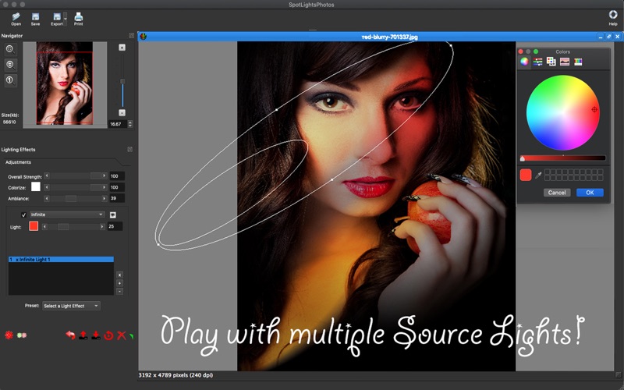The height and width of the screenshot is (390, 624).
Task: Click the green checkmark apply icon
Action: click(x=131, y=337)
